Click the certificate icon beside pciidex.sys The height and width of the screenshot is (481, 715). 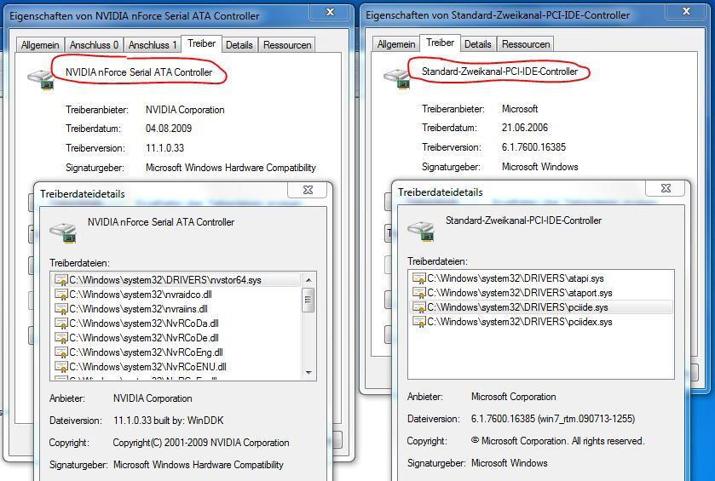(418, 322)
